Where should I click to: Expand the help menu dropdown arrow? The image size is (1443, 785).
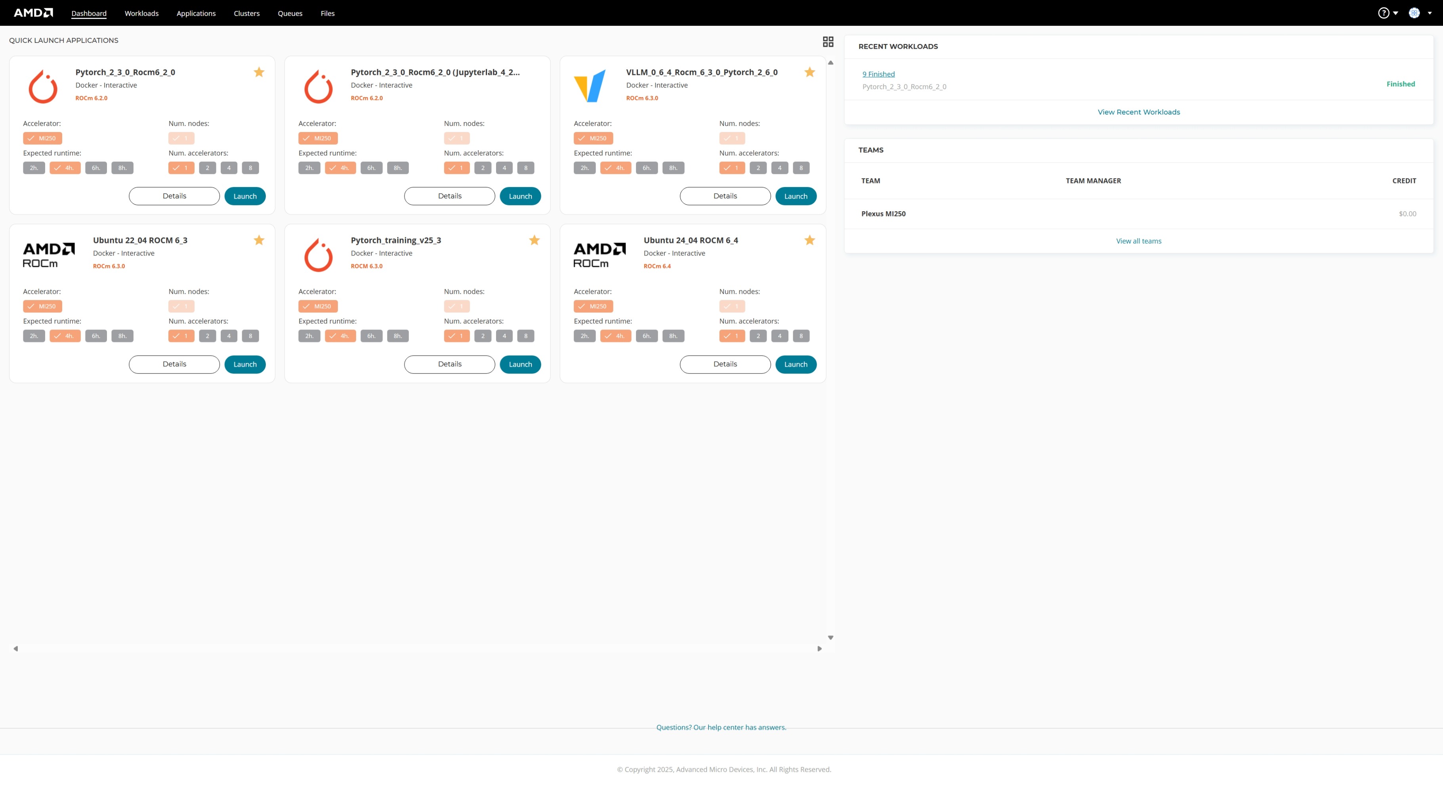(1395, 13)
